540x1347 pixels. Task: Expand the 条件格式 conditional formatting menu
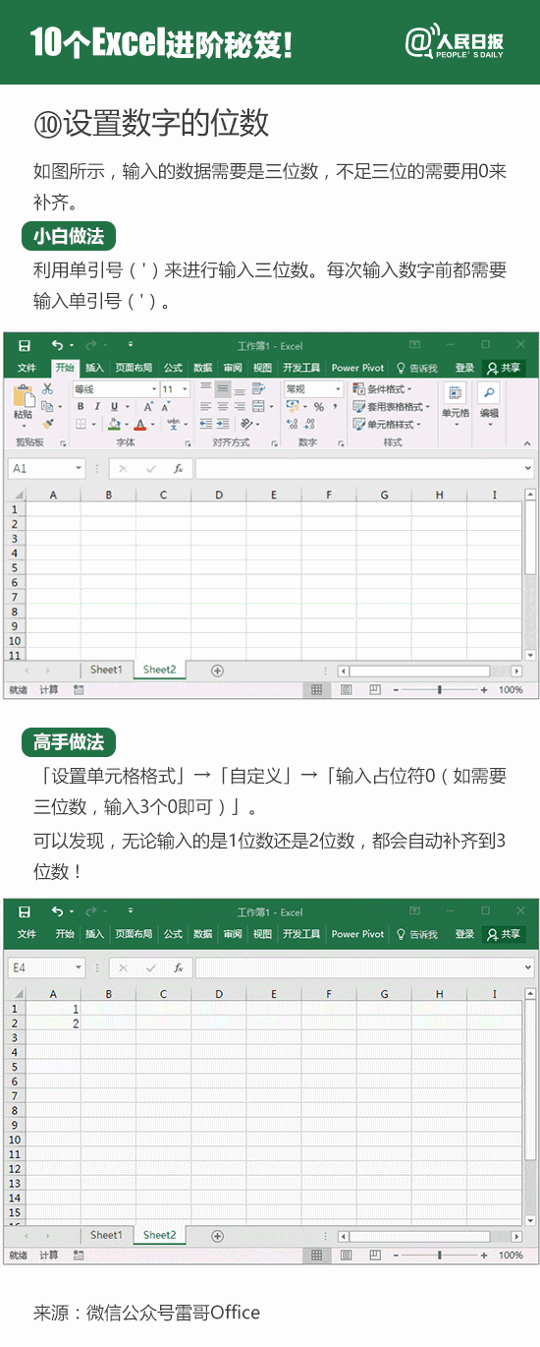[383, 389]
